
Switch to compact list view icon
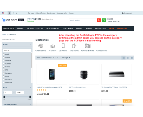pos(132,58)
